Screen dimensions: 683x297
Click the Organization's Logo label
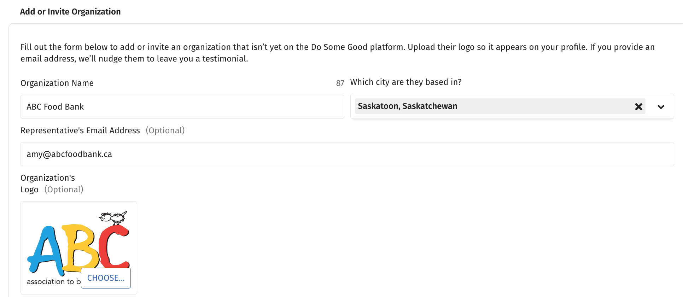pyautogui.click(x=47, y=184)
